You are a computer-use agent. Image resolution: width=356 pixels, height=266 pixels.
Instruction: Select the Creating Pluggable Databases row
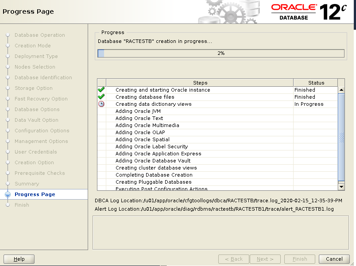coord(153,182)
